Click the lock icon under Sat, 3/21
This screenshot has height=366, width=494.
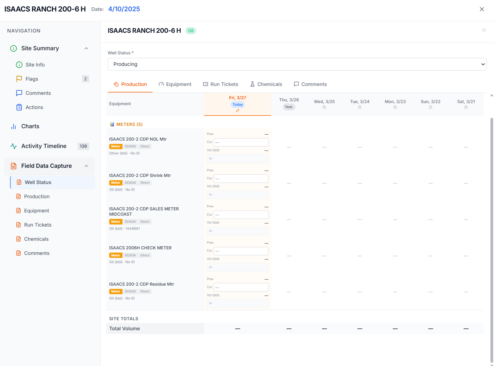[466, 107]
